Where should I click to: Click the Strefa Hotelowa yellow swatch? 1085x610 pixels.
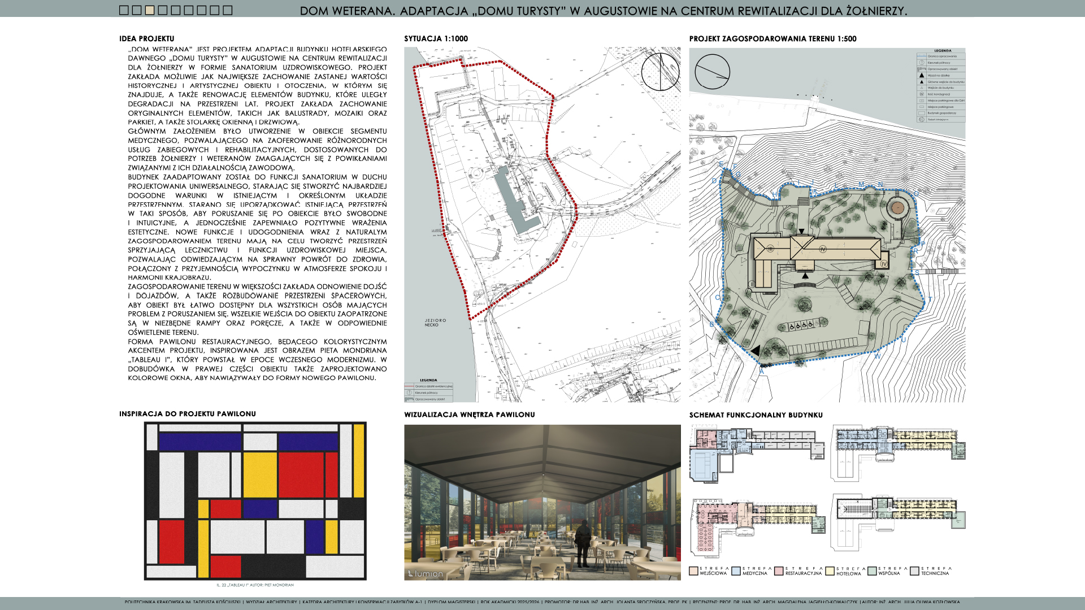[830, 571]
